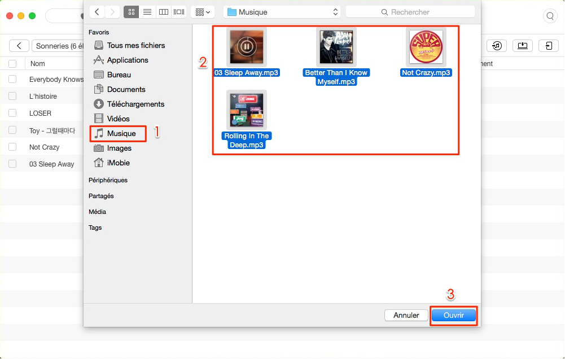Go forward in the file dialog
This screenshot has height=359, width=565.
(112, 12)
